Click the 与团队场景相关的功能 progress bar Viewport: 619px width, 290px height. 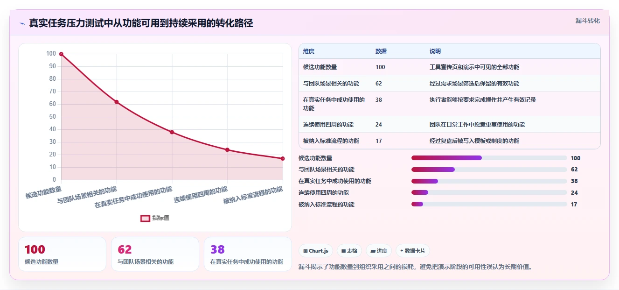489,170
